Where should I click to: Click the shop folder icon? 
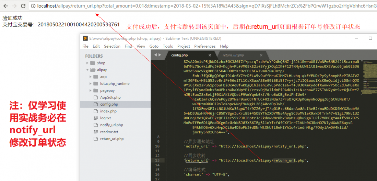[x=93, y=63]
